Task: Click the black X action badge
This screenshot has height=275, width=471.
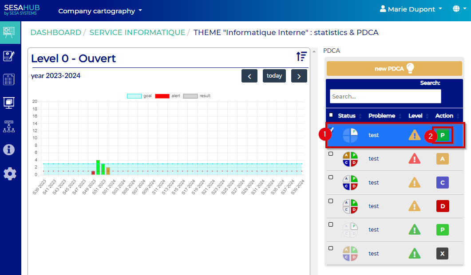Action: pos(442,253)
